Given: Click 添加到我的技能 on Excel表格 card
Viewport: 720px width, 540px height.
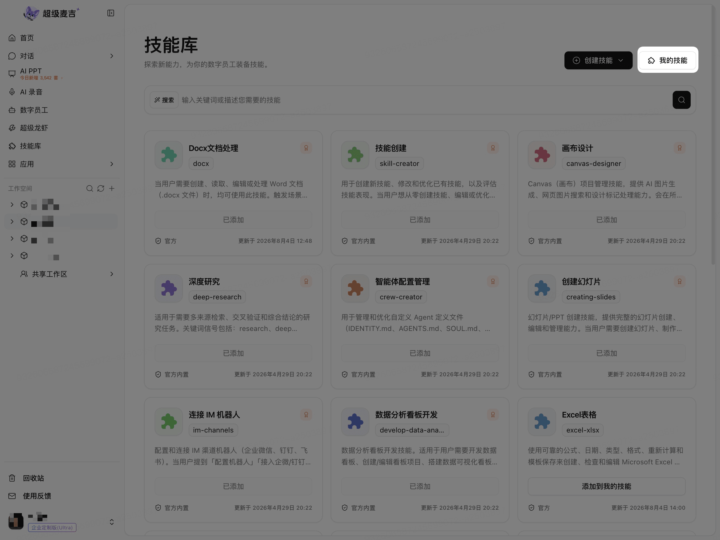Looking at the screenshot, I should 606,486.
